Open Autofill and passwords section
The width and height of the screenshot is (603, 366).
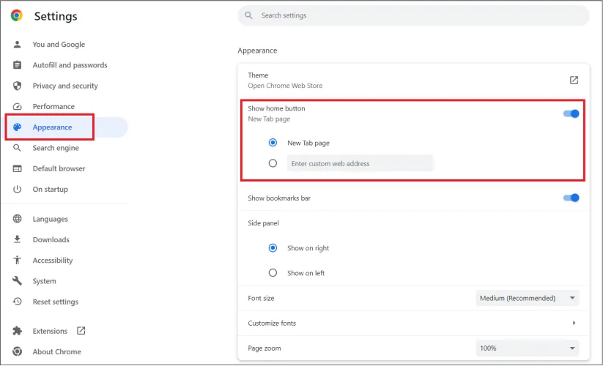(x=70, y=65)
